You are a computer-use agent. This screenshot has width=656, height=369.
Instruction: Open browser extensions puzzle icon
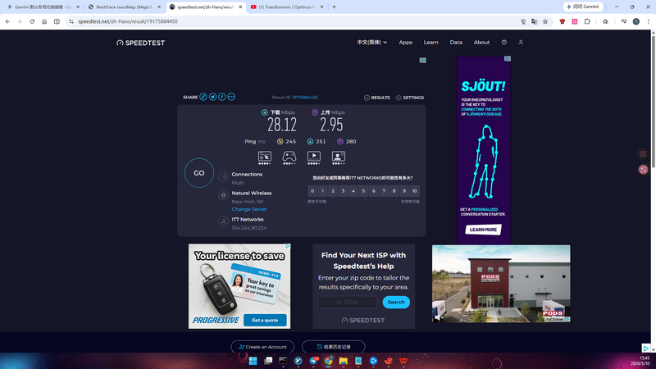587,21
